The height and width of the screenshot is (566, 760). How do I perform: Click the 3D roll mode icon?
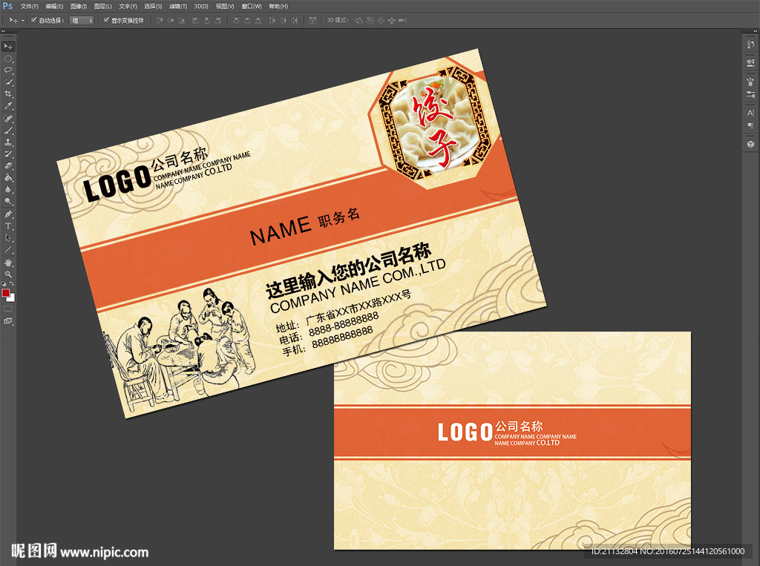click(370, 20)
